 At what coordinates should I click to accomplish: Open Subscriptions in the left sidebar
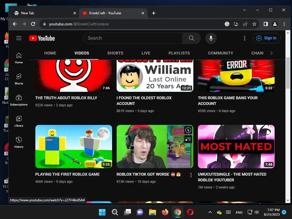[x=19, y=100]
